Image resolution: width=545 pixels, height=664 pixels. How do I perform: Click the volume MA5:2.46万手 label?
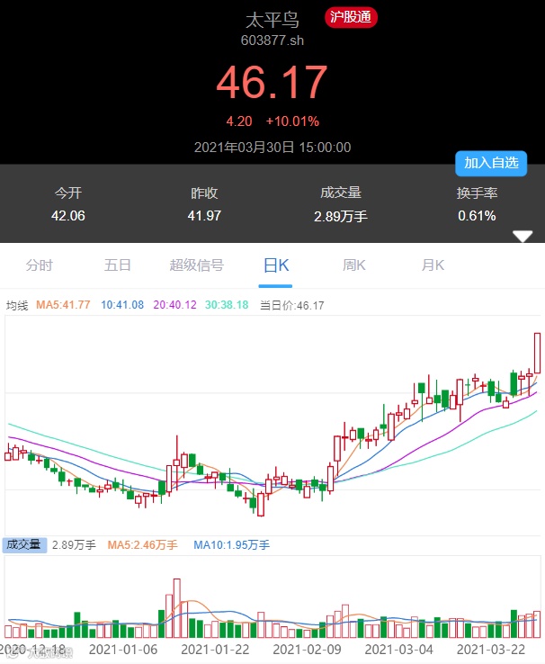coord(142,545)
